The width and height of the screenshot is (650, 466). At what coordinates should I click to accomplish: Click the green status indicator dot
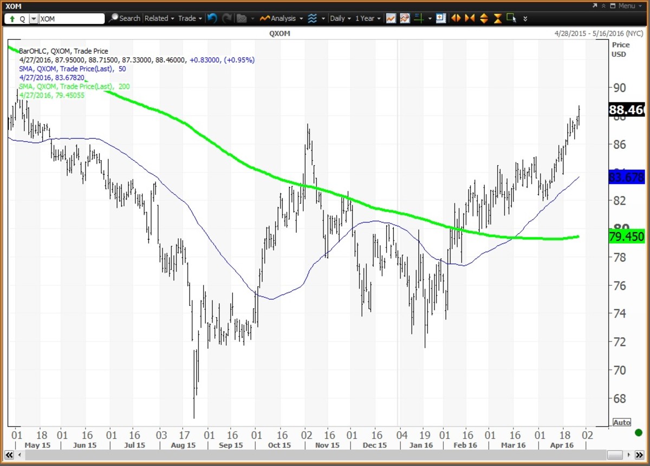pos(639,434)
